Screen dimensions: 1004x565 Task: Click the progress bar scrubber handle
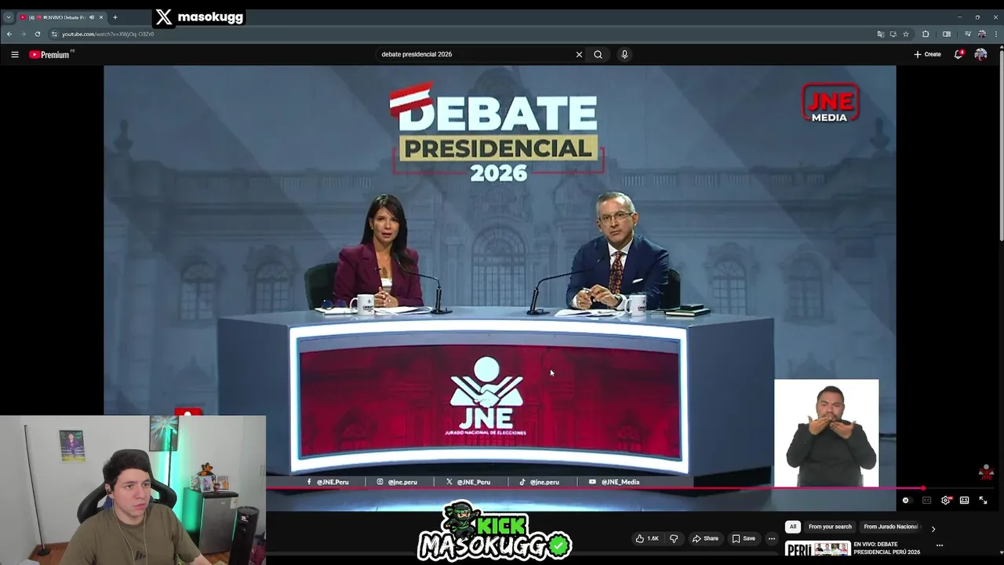[924, 488]
